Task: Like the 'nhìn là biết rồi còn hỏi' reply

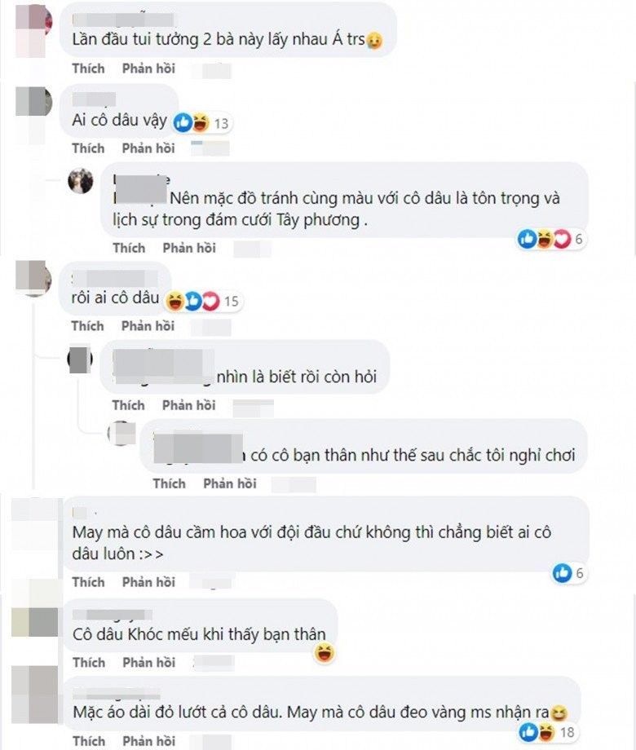Action: pyautogui.click(x=128, y=405)
